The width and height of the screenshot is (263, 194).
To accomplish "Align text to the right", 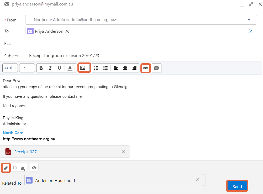I will coord(134,68).
